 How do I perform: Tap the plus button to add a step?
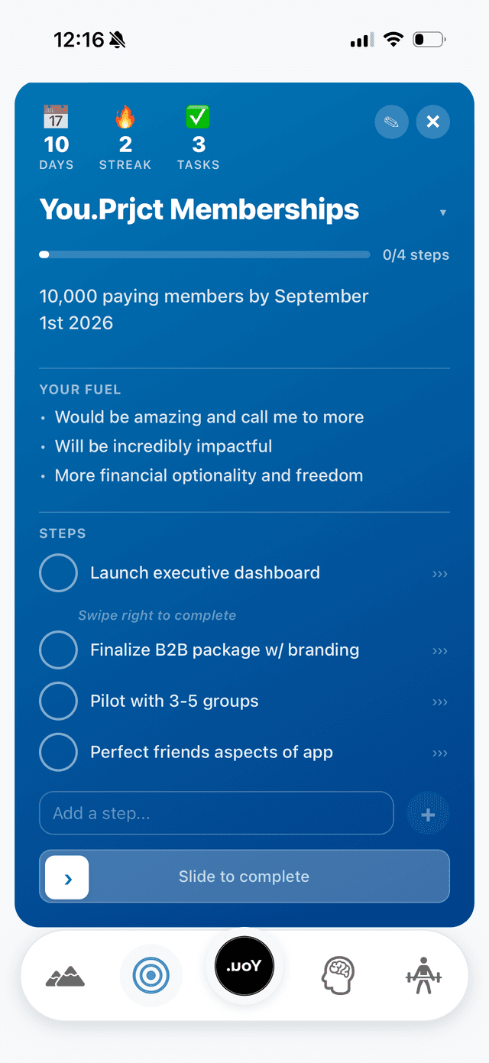(x=428, y=813)
